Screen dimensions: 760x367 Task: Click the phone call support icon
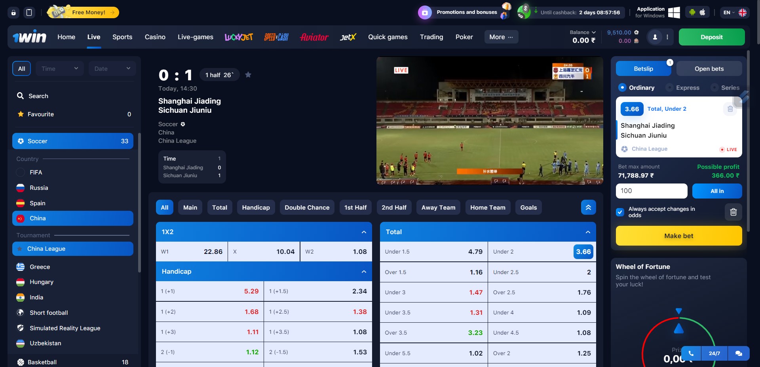pyautogui.click(x=691, y=354)
